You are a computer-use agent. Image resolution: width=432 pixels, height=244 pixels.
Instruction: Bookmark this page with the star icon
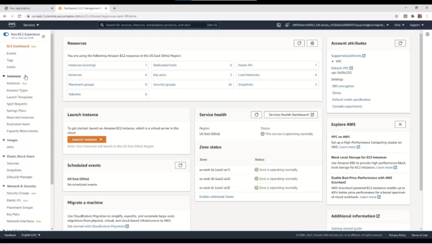coord(397,16)
